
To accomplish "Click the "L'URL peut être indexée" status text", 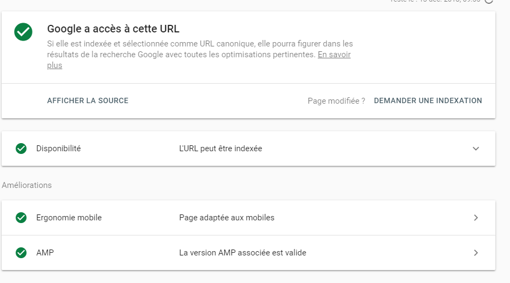I will 220,148.
